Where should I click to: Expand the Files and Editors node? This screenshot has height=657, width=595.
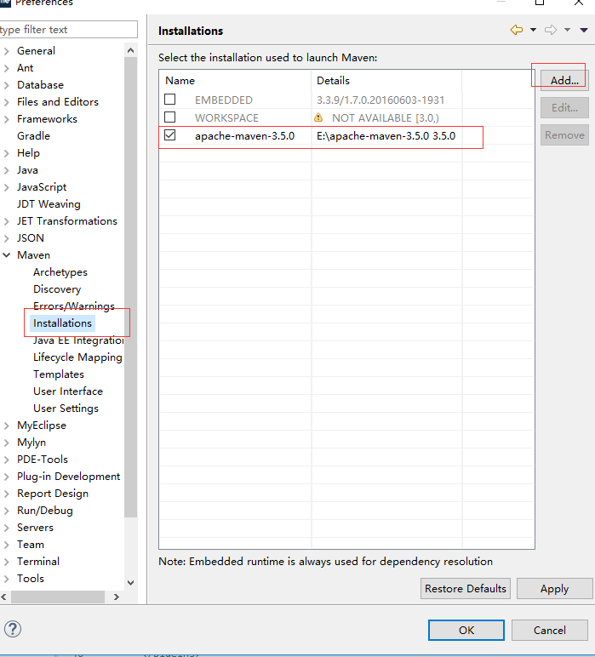click(x=6, y=102)
